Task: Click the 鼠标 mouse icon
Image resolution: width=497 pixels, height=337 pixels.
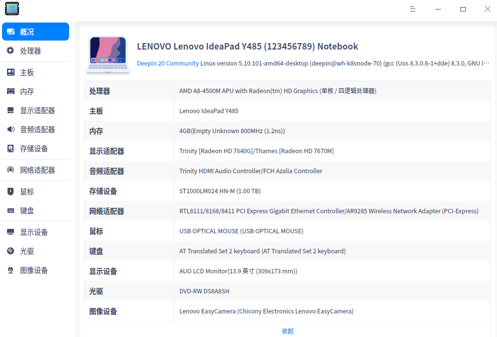Action: pyautogui.click(x=11, y=191)
